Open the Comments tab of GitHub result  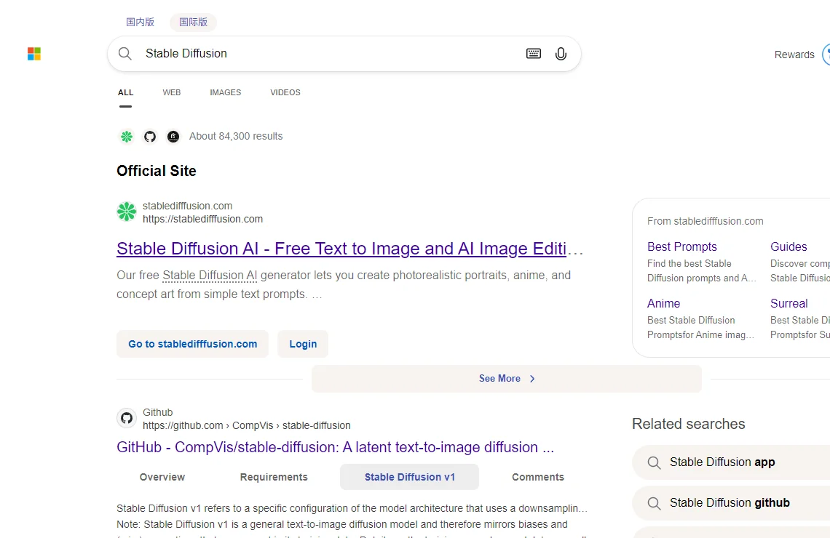point(538,477)
